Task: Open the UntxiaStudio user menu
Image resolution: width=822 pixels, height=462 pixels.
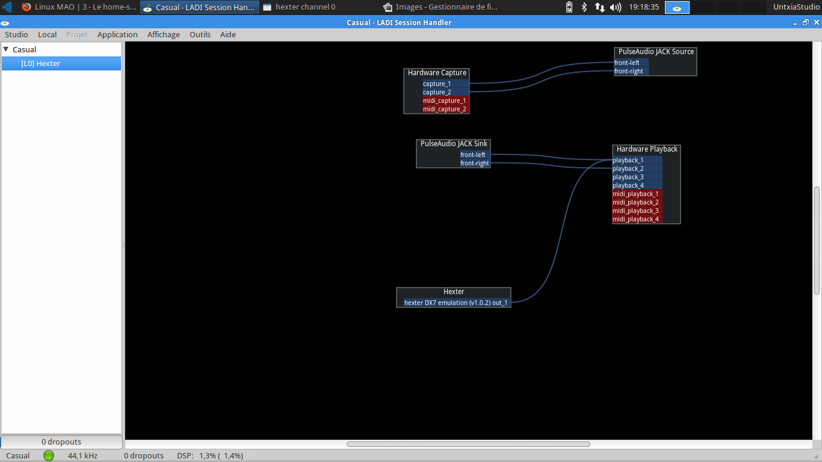Action: pos(796,7)
